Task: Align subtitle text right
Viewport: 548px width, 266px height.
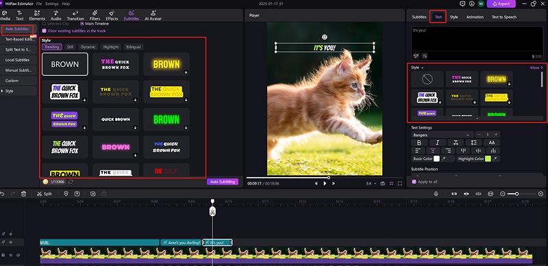Action: (x=448, y=150)
